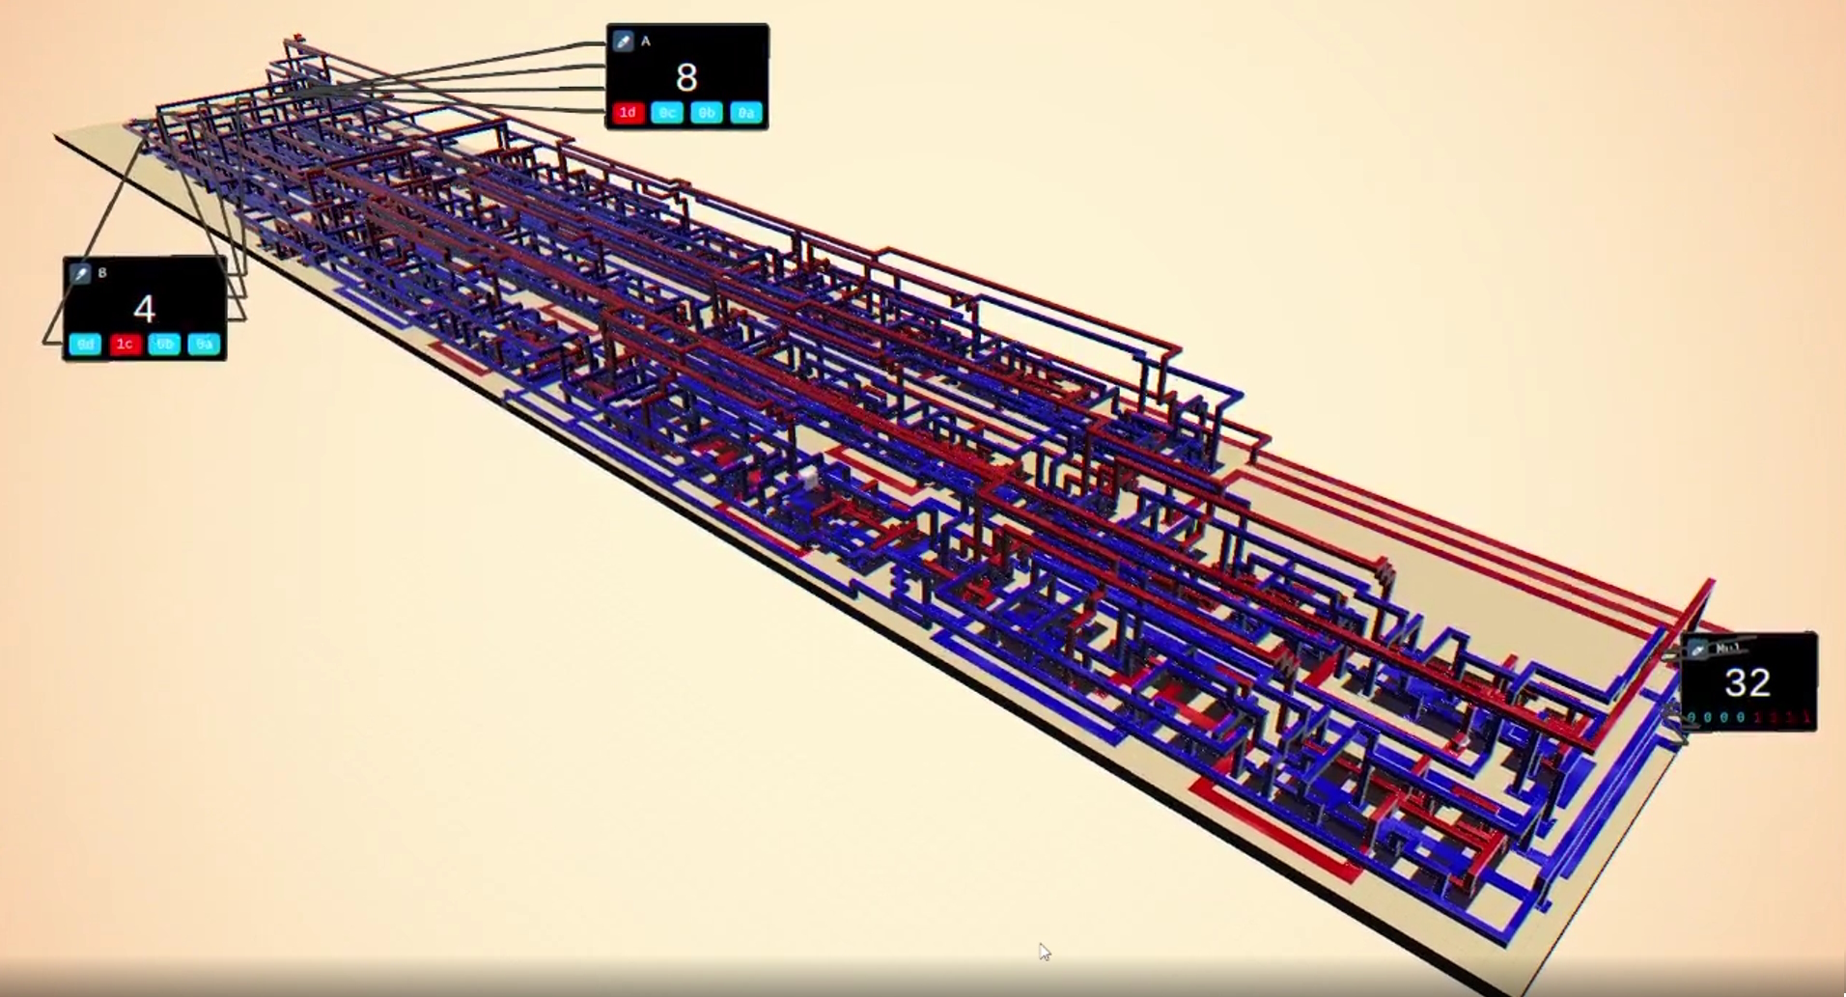Click the label A on the top panel
This screenshot has width=1846, height=997.
coord(646,42)
